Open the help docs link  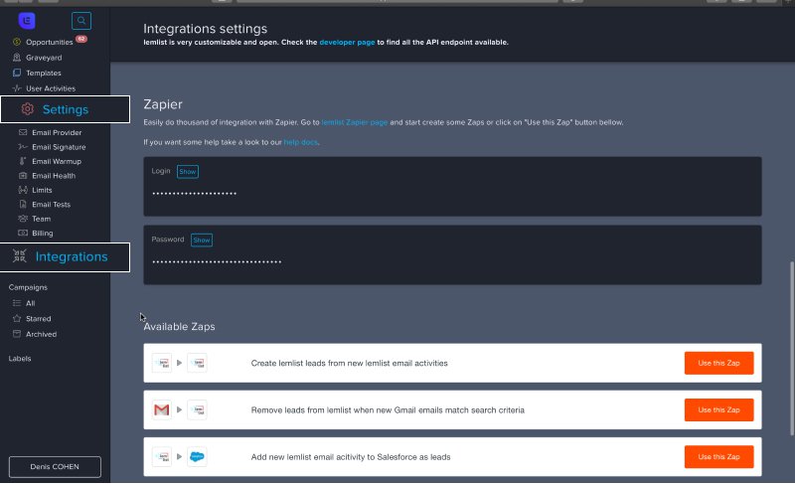tap(301, 142)
